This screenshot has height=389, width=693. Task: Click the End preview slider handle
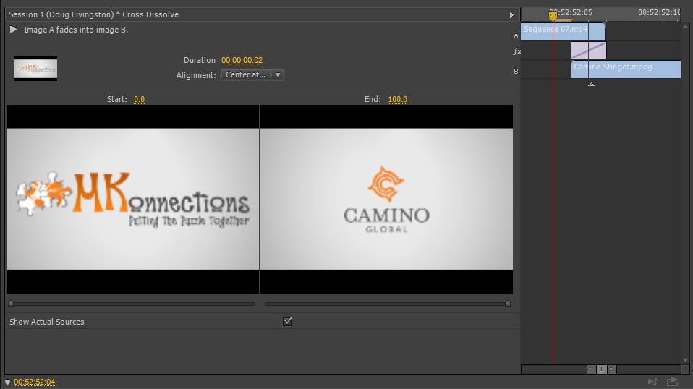click(508, 304)
